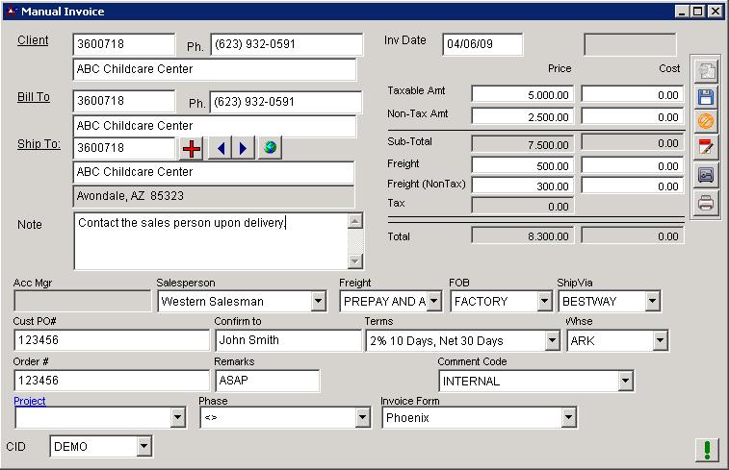Viewport: 729px width, 470px height.
Task: Click the blue floppy disk save icon
Action: click(706, 97)
